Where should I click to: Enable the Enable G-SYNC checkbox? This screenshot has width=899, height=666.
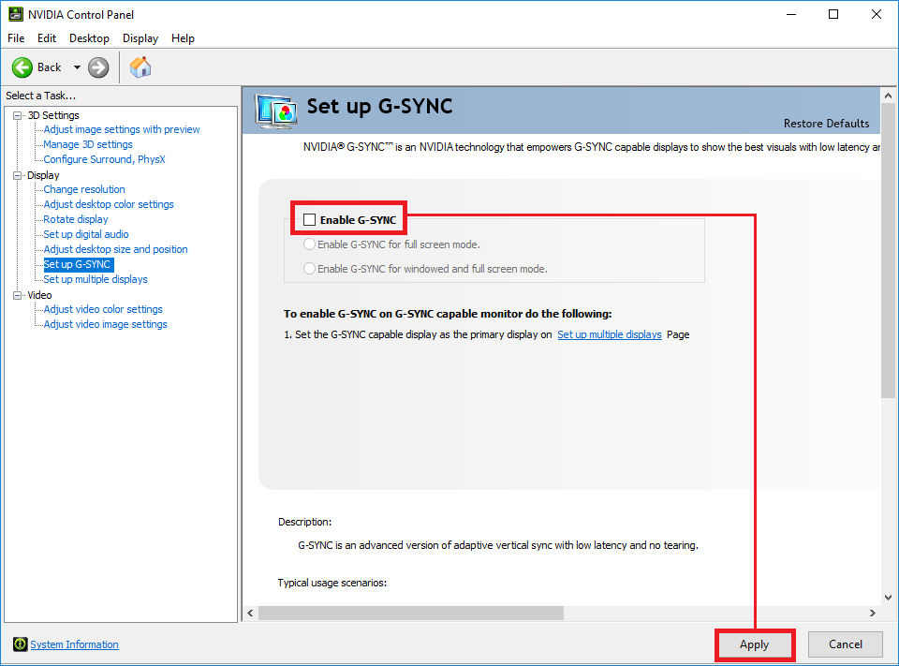(310, 218)
